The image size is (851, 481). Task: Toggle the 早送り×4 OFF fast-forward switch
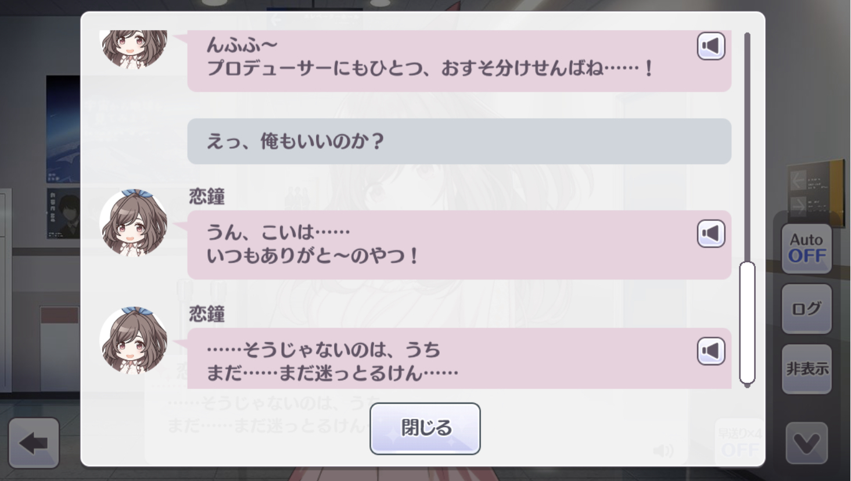739,443
